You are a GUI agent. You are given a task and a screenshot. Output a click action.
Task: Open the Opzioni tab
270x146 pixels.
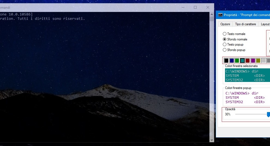click(x=225, y=24)
